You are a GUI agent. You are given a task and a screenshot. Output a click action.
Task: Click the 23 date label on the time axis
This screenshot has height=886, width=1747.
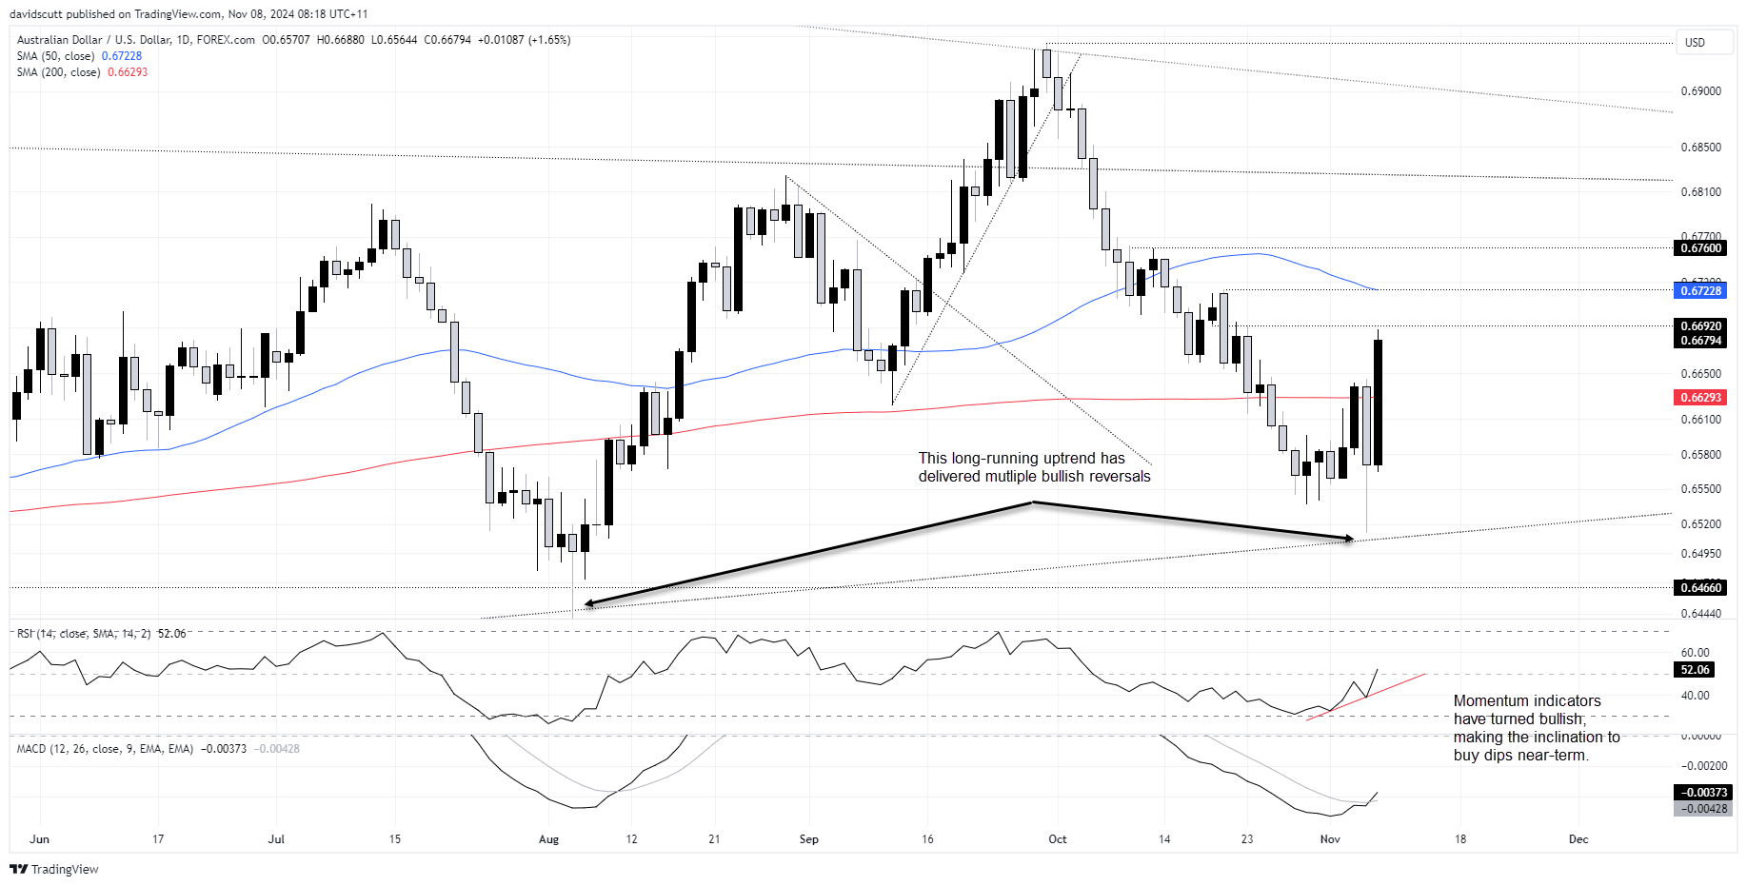(x=1247, y=839)
